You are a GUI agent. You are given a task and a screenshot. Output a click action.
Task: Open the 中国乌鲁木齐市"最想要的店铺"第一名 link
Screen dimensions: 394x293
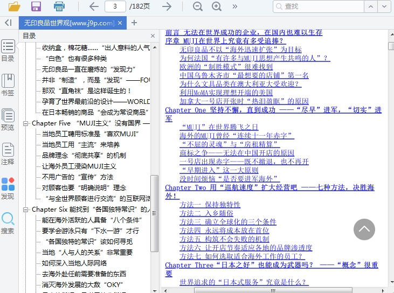pyautogui.click(x=244, y=75)
